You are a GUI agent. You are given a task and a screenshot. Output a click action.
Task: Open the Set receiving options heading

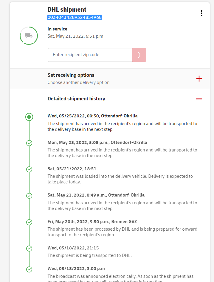coord(71,75)
